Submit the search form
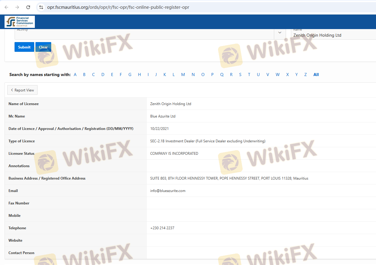The width and height of the screenshot is (376, 265). pyautogui.click(x=24, y=47)
